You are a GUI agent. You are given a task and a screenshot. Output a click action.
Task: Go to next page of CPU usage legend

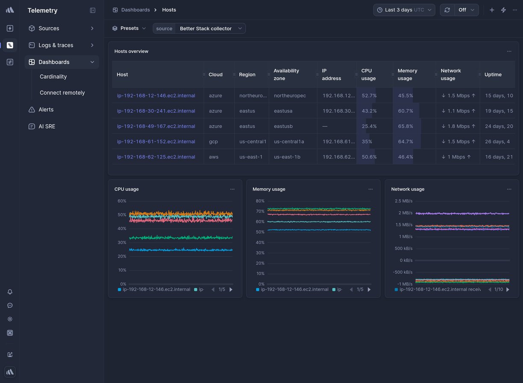coord(231,289)
